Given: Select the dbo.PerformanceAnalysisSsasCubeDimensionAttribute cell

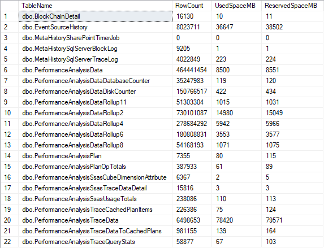Looking at the screenshot, I should point(95,177).
